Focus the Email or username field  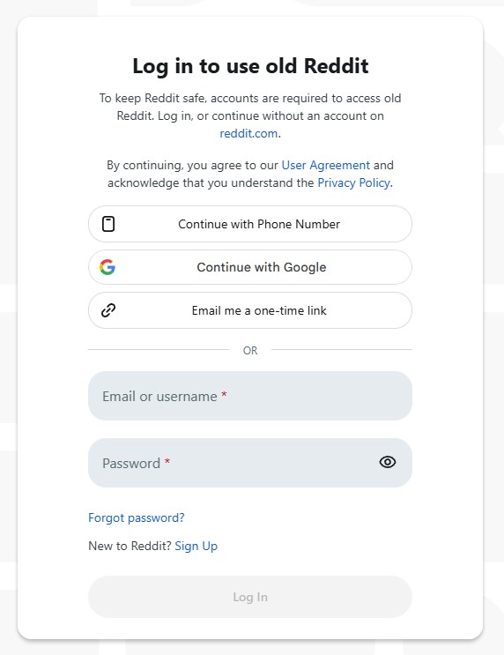[250, 396]
